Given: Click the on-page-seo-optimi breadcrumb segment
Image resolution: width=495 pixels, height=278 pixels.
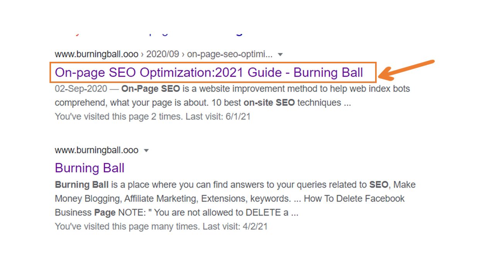Looking at the screenshot, I should [x=230, y=54].
